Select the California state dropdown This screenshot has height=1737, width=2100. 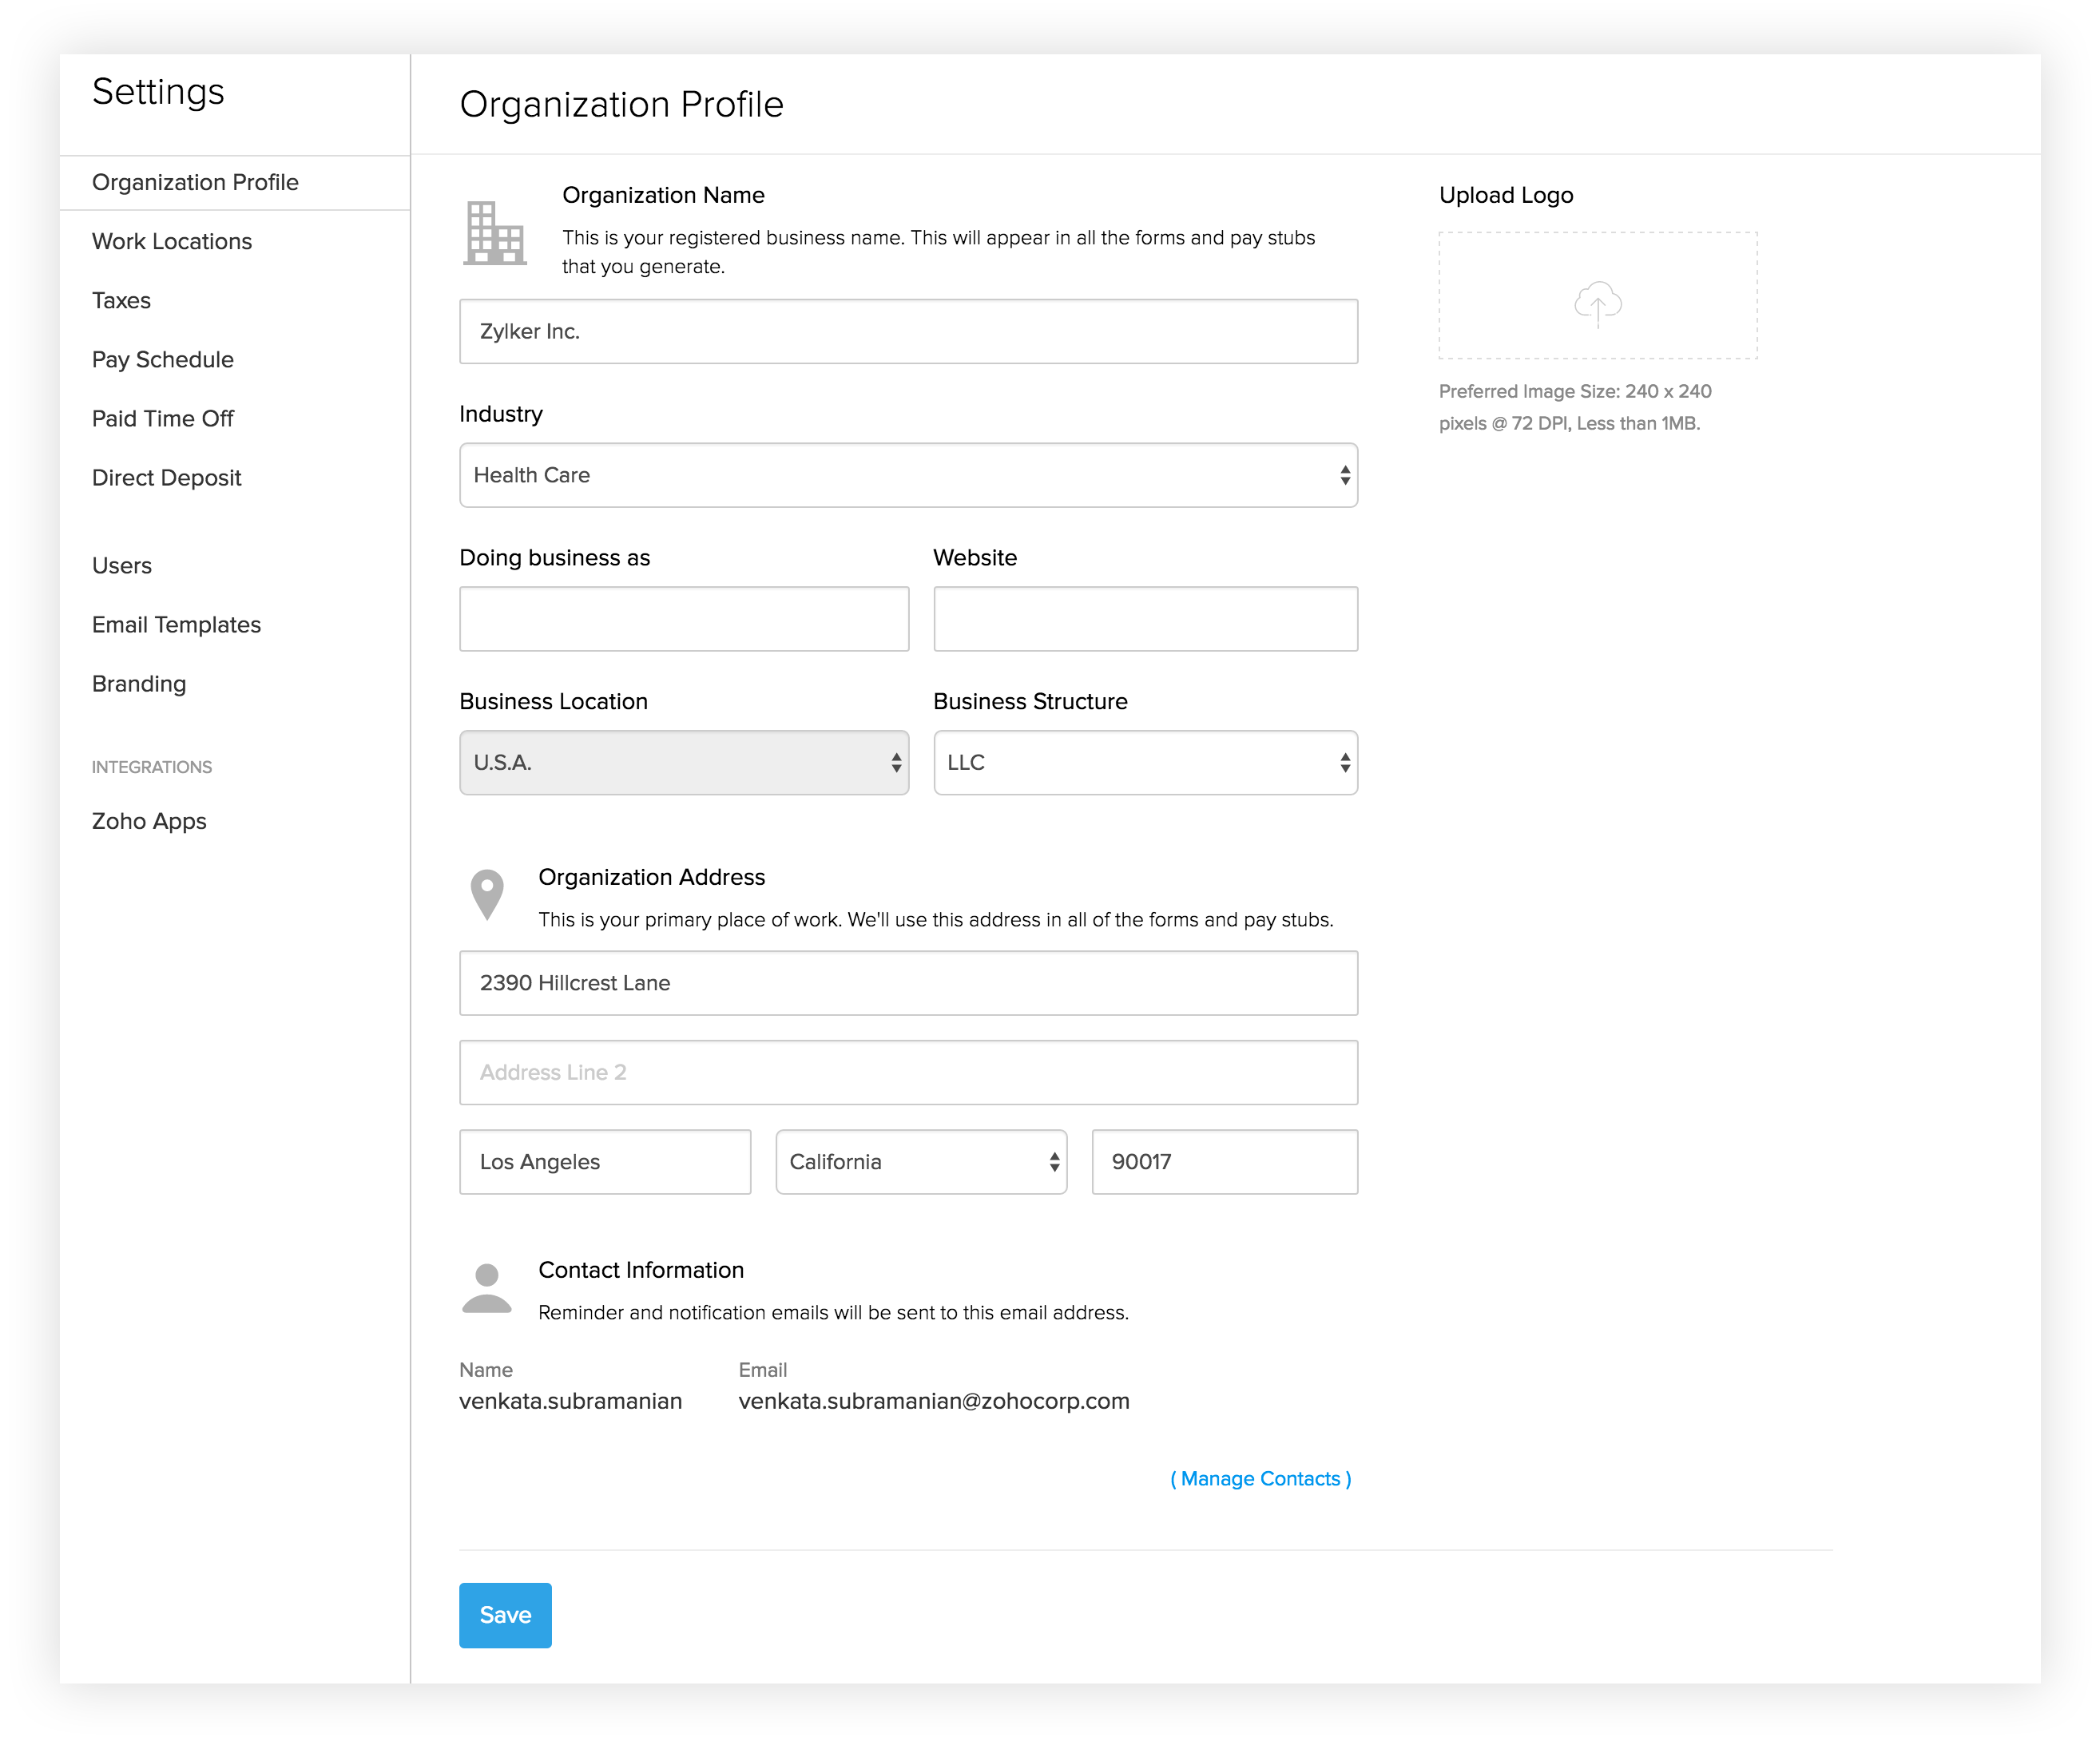921,1160
